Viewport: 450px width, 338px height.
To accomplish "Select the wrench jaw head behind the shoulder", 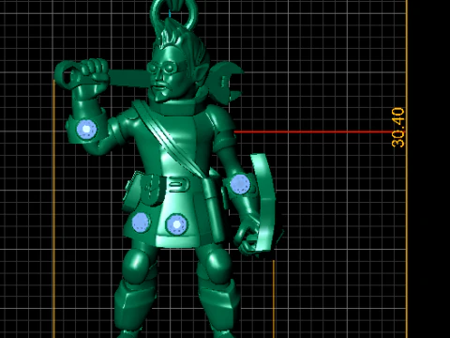I will (226, 82).
